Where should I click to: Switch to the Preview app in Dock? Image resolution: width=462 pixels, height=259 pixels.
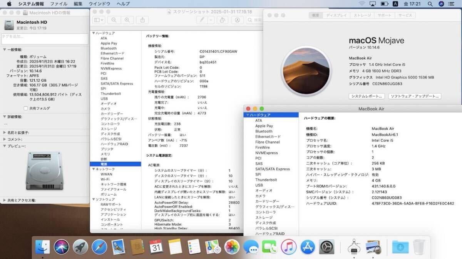pyautogui.click(x=373, y=247)
